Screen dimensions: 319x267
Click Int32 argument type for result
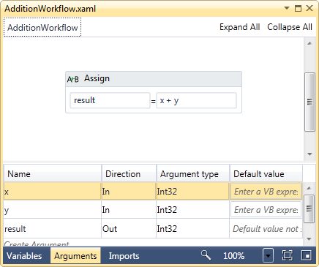192,229
